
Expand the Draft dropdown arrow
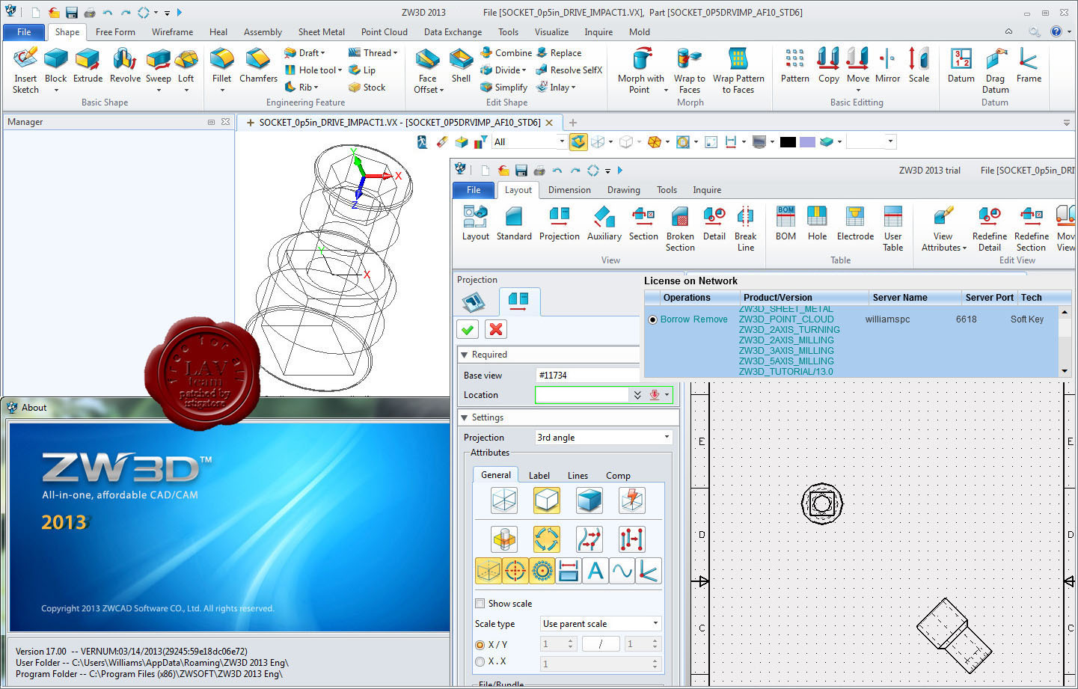(x=322, y=53)
